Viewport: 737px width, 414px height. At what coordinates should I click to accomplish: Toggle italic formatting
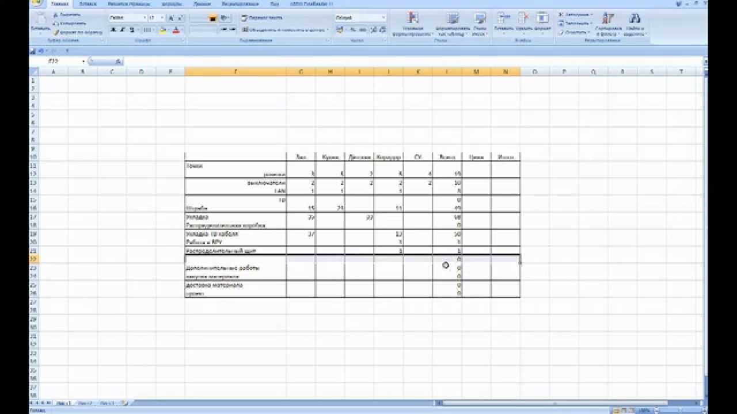[122, 29]
